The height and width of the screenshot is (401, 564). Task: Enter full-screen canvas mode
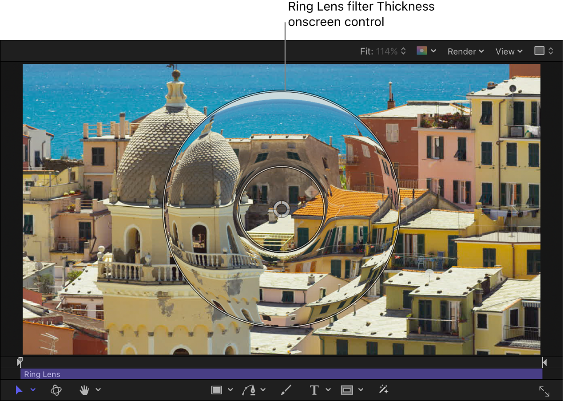click(x=544, y=391)
